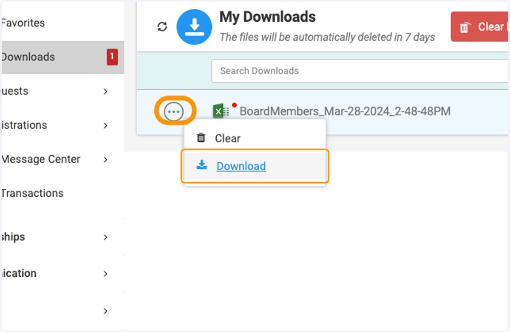Open Favorites in the sidebar
Screen dimensions: 510x332
23,23
